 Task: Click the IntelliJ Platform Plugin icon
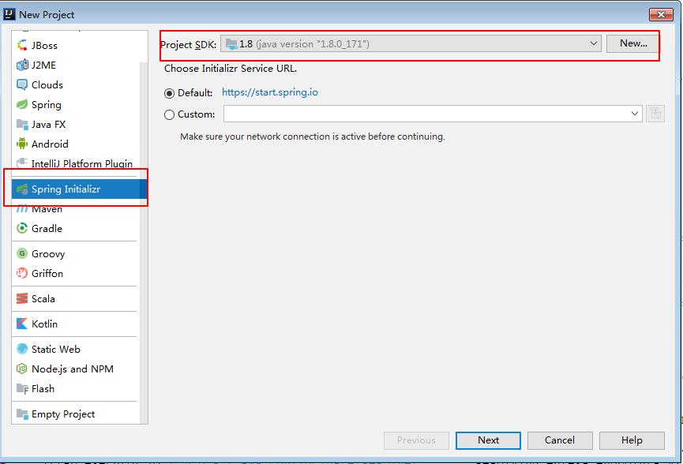[x=22, y=163]
